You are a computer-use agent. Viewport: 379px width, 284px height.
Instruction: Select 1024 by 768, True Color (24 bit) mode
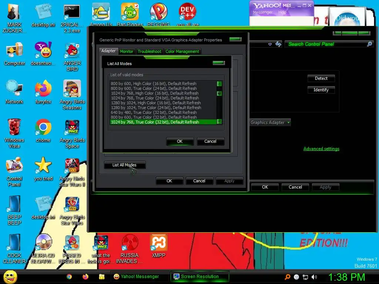[x=163, y=98]
